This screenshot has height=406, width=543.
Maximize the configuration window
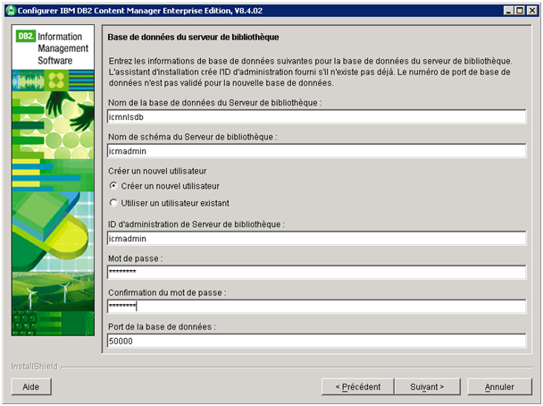point(520,11)
